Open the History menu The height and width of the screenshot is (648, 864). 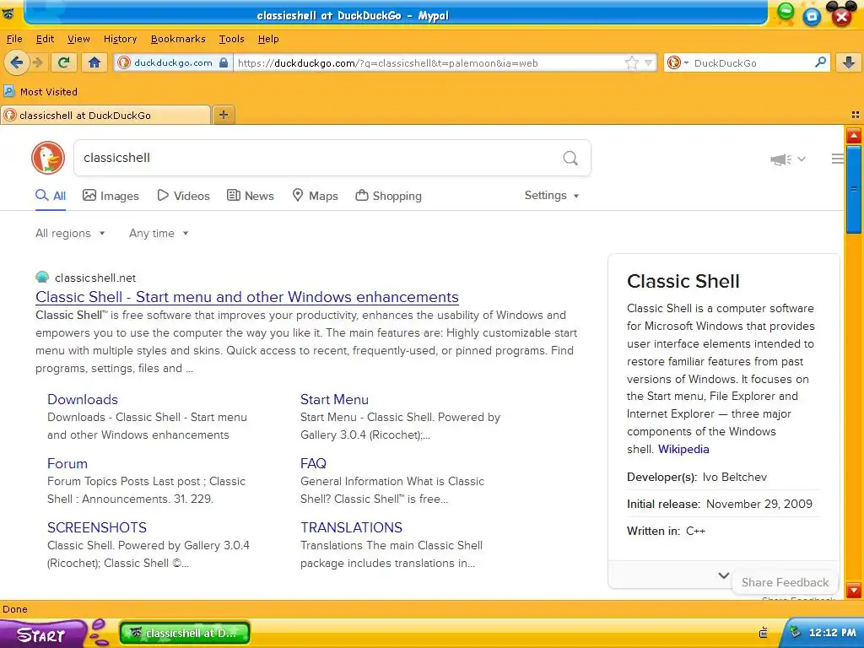tap(120, 39)
